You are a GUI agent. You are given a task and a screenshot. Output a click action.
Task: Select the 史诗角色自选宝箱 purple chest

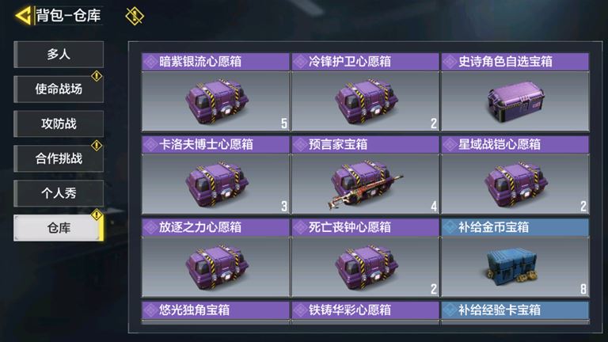(x=515, y=93)
